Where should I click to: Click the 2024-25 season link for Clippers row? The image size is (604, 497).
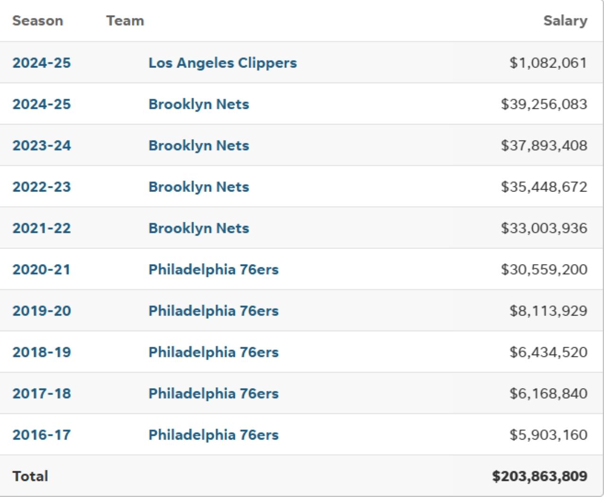coord(42,63)
